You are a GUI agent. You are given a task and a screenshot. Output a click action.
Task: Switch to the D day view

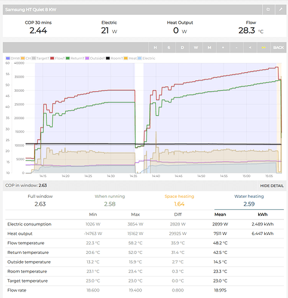point(182,48)
